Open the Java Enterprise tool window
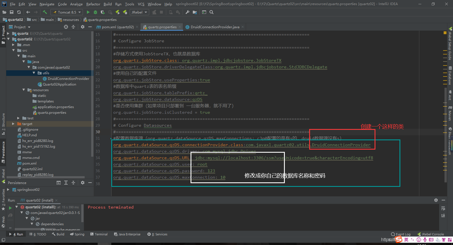Image resolution: width=453 pixels, height=245 pixels. [x=127, y=234]
